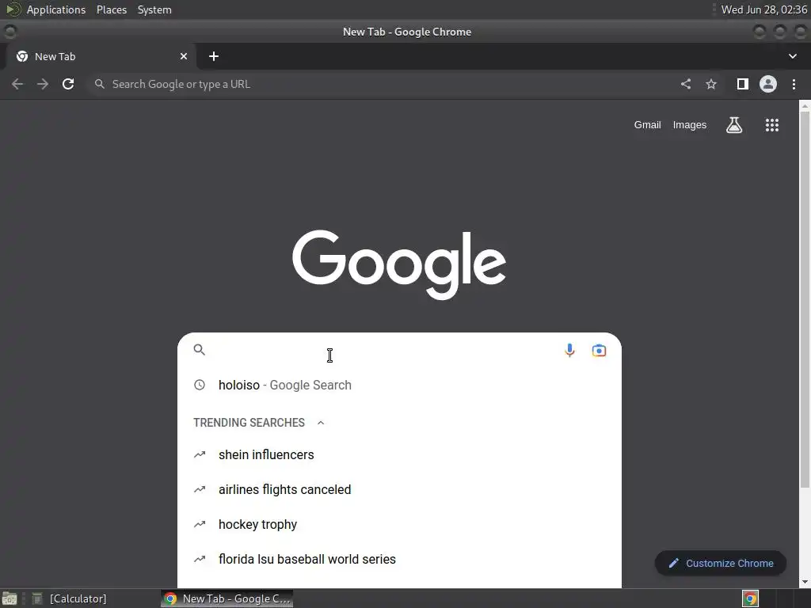This screenshot has height=608, width=811.
Task: Search by image with the camera lens icon
Action: 599,350
